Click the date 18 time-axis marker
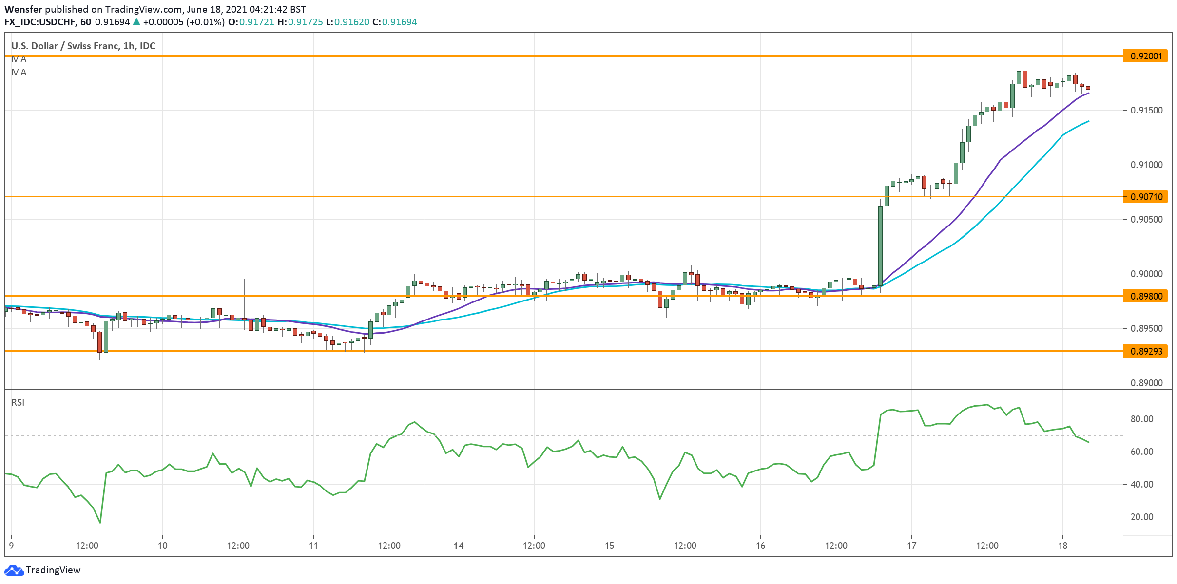This screenshot has width=1177, height=584. (x=1062, y=546)
